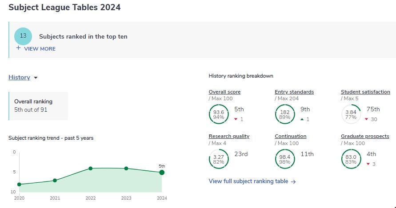Click the Entry standards 182 circular gauge

click(x=284, y=115)
